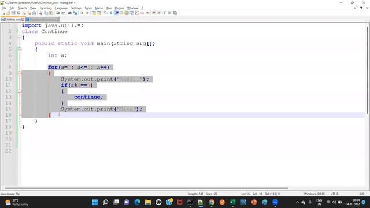Open the Macro menu
Screen dimensions: 370x208
(99, 8)
